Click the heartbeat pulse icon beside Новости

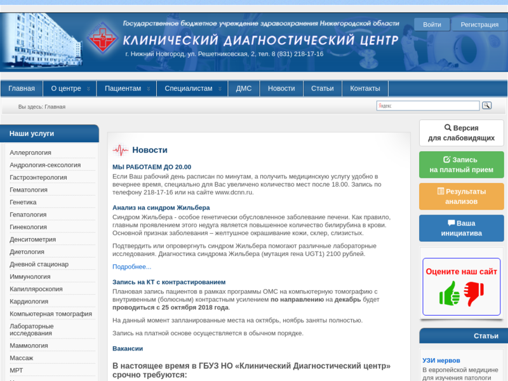tap(120, 150)
